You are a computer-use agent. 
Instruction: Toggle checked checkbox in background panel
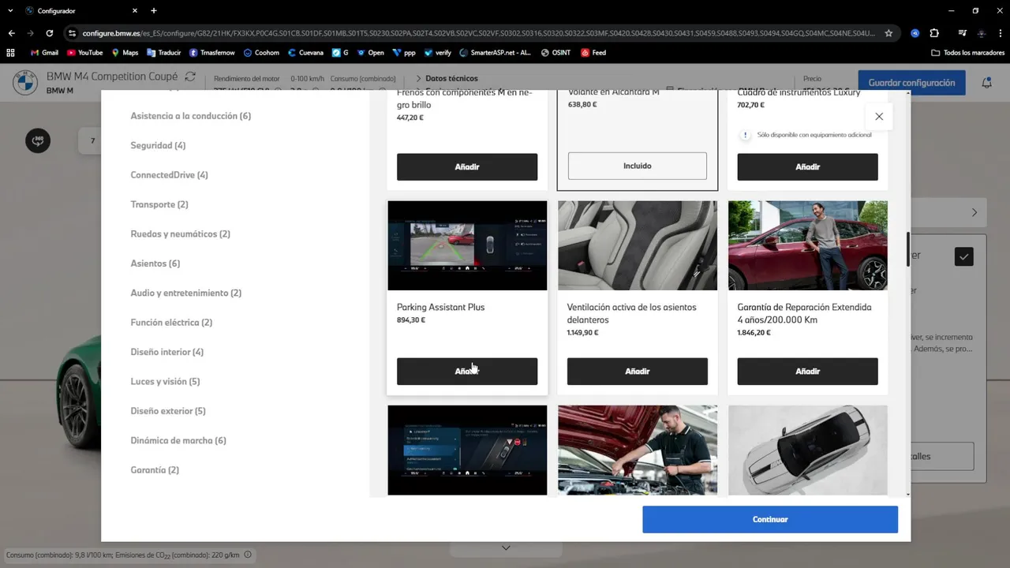click(963, 256)
